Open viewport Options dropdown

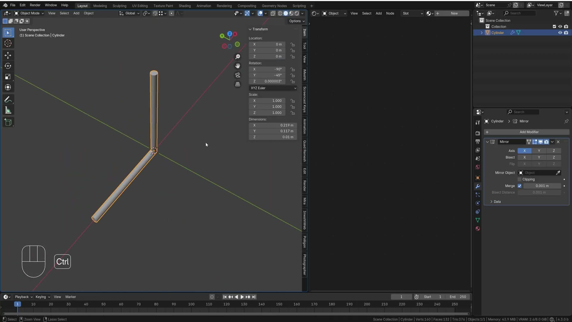297,21
